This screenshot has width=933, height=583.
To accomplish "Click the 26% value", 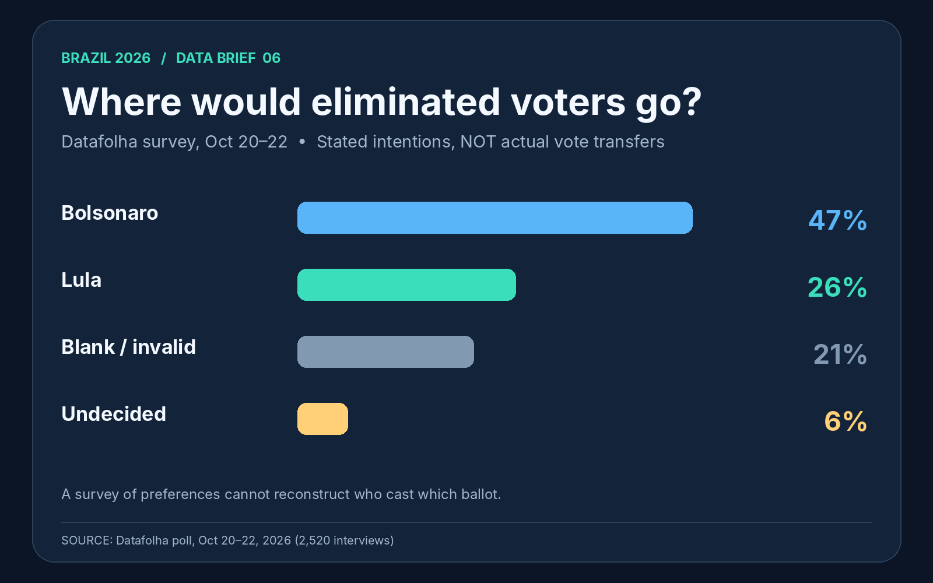I will [837, 287].
